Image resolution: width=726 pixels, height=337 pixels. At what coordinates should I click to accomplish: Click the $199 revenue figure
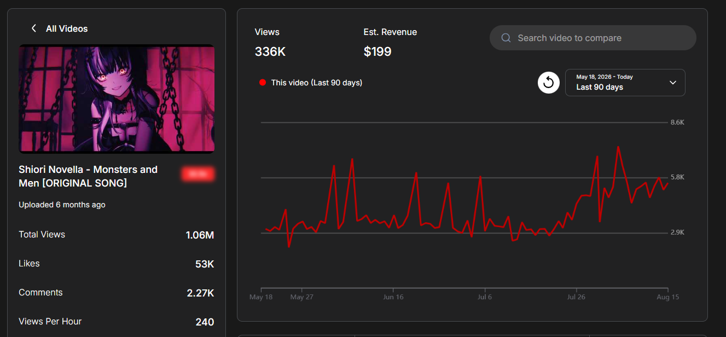pos(377,52)
